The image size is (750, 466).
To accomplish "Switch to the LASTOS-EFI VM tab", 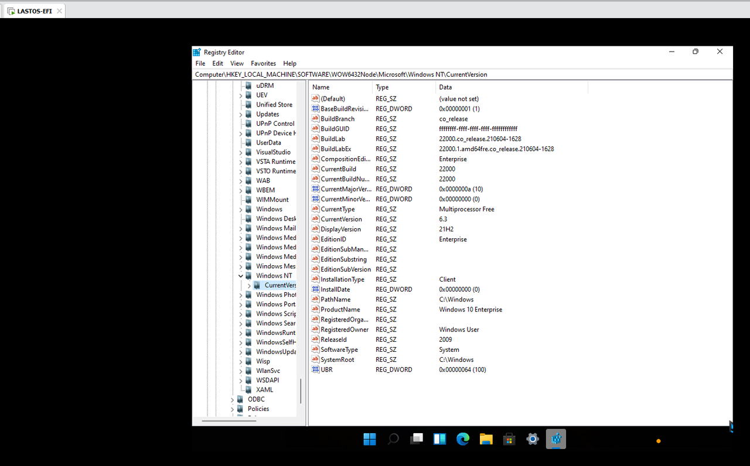I will click(x=35, y=11).
